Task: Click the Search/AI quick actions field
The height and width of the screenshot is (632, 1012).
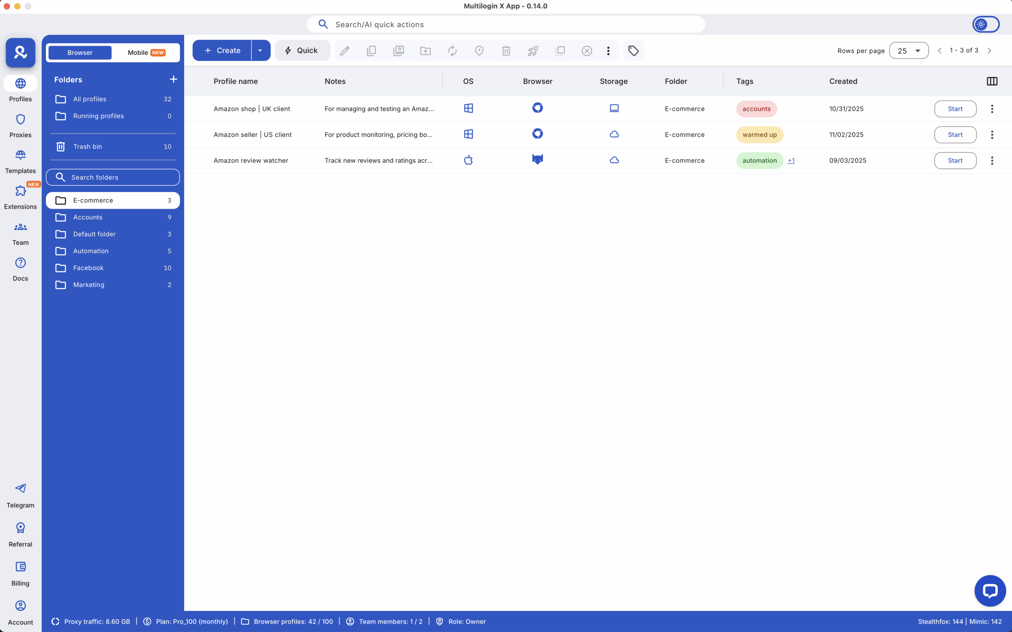Action: pyautogui.click(x=505, y=24)
